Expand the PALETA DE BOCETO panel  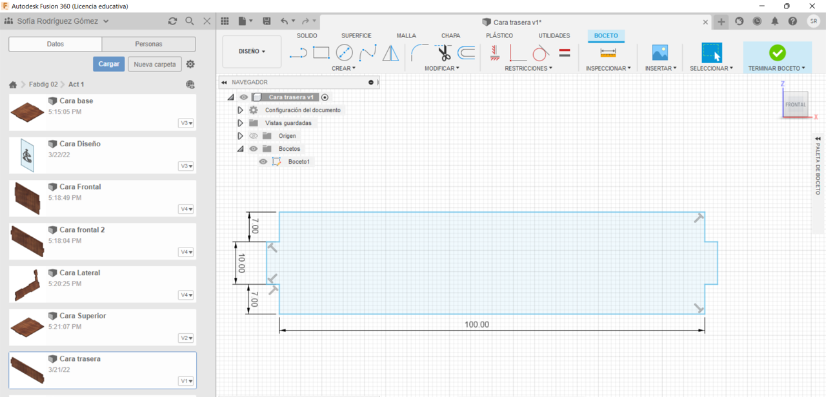click(818, 139)
